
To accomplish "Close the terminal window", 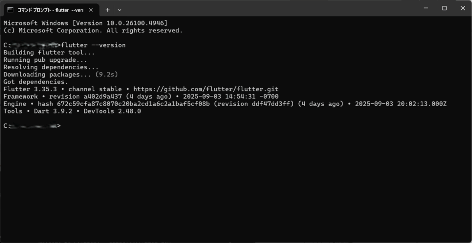I will [x=462, y=8].
